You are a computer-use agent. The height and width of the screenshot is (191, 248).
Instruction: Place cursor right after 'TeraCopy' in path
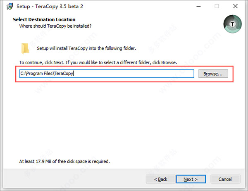click(x=74, y=74)
